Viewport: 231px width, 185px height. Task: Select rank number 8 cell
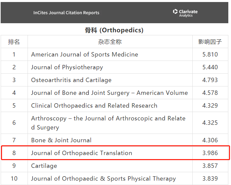pos(14,153)
